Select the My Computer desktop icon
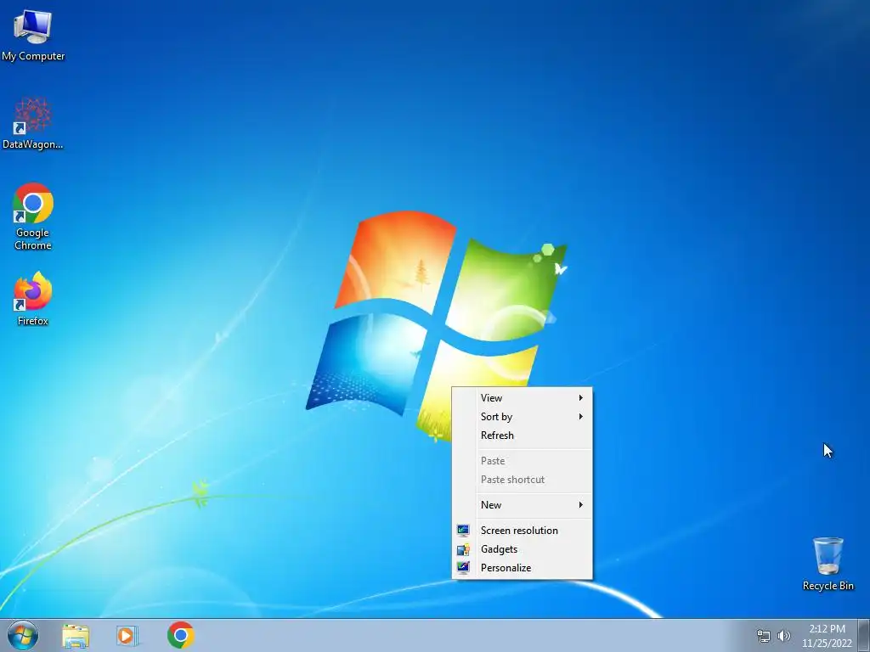The width and height of the screenshot is (870, 652). 33,35
